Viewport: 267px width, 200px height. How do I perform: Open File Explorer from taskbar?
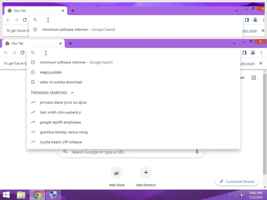pos(21,195)
